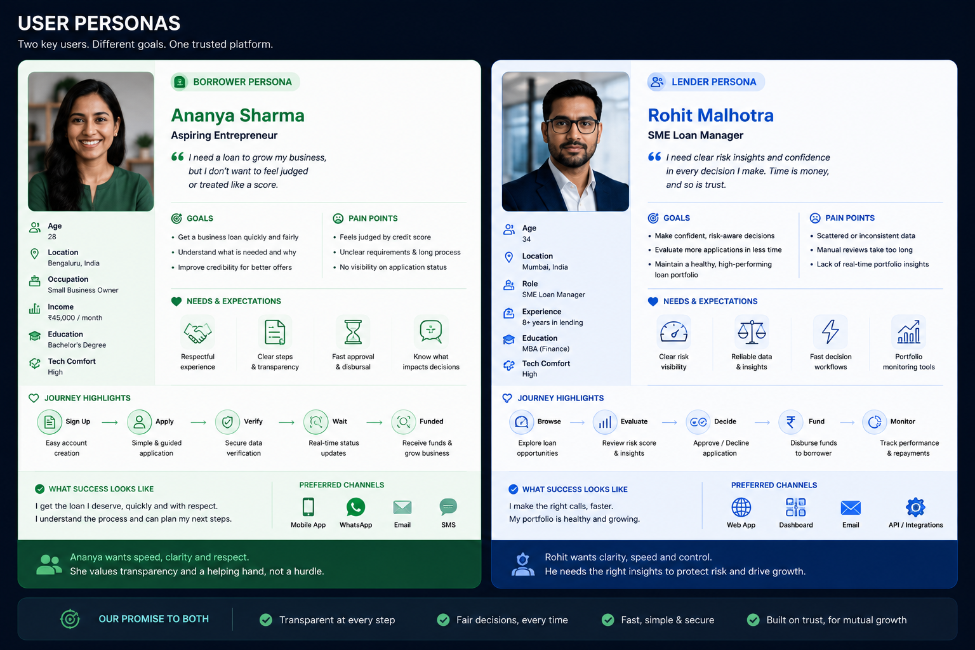
Task: Click the Clear steps & transparency document icon
Action: pyautogui.click(x=275, y=332)
